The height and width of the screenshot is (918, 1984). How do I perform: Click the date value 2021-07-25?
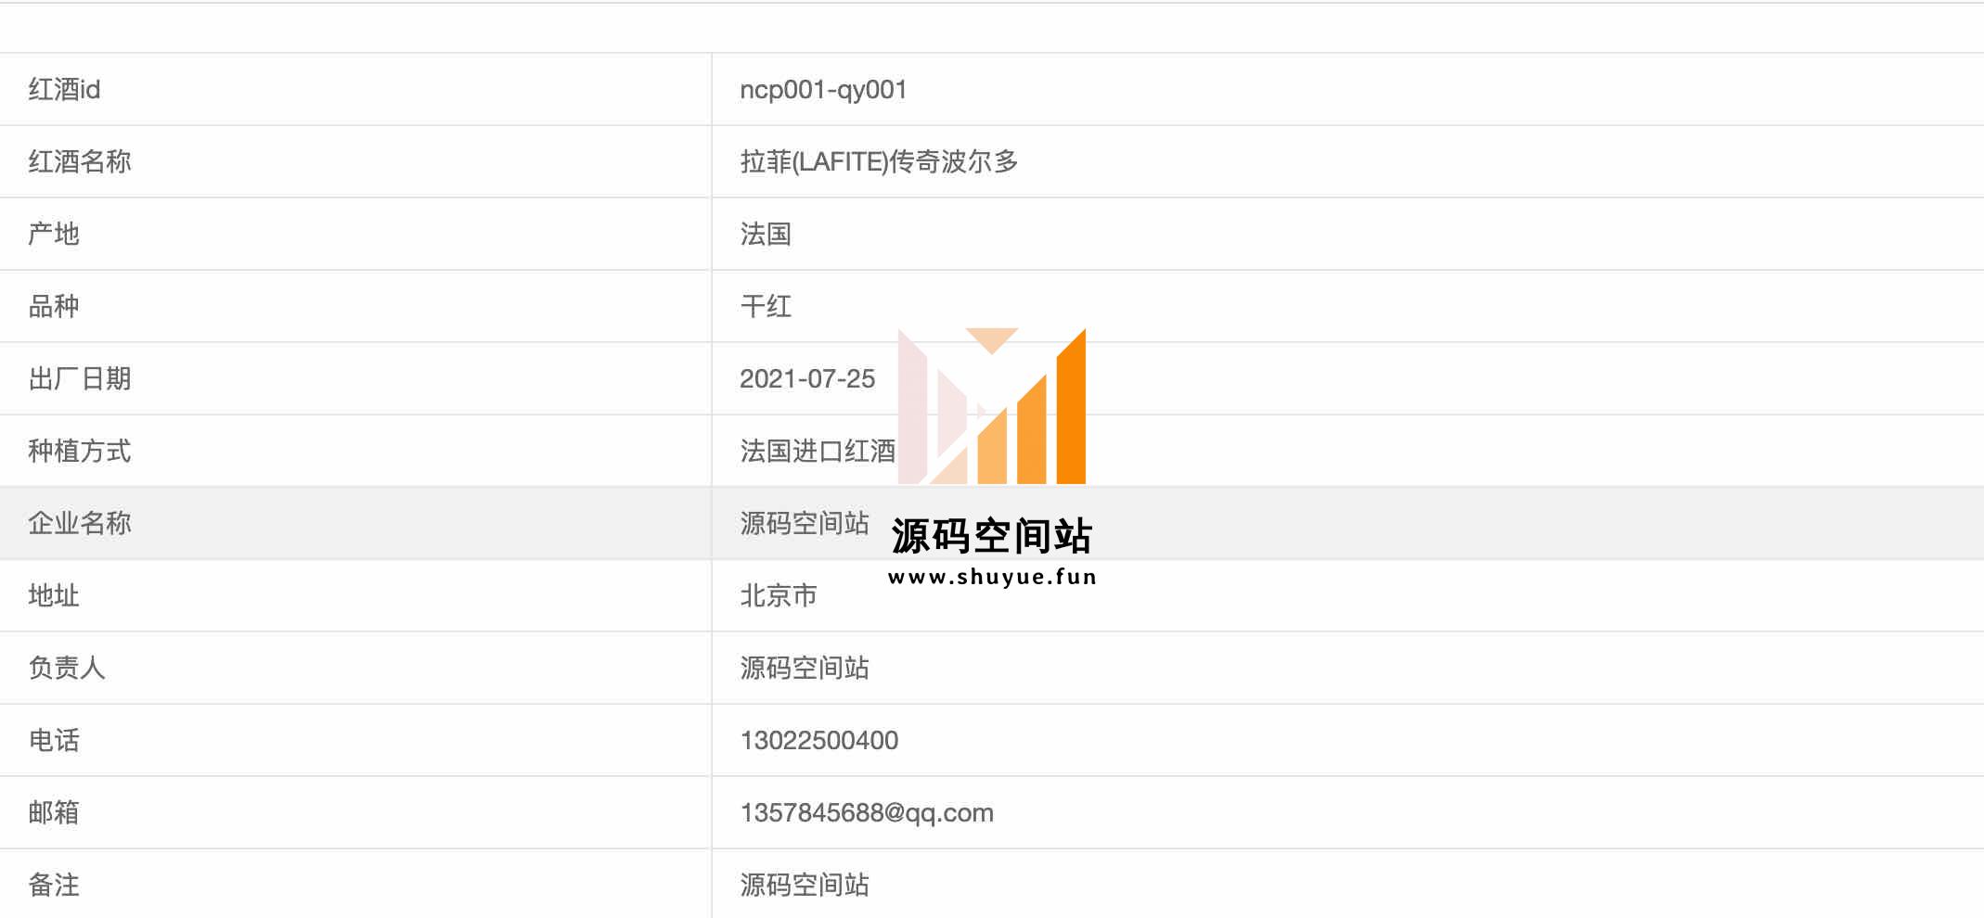click(x=807, y=378)
